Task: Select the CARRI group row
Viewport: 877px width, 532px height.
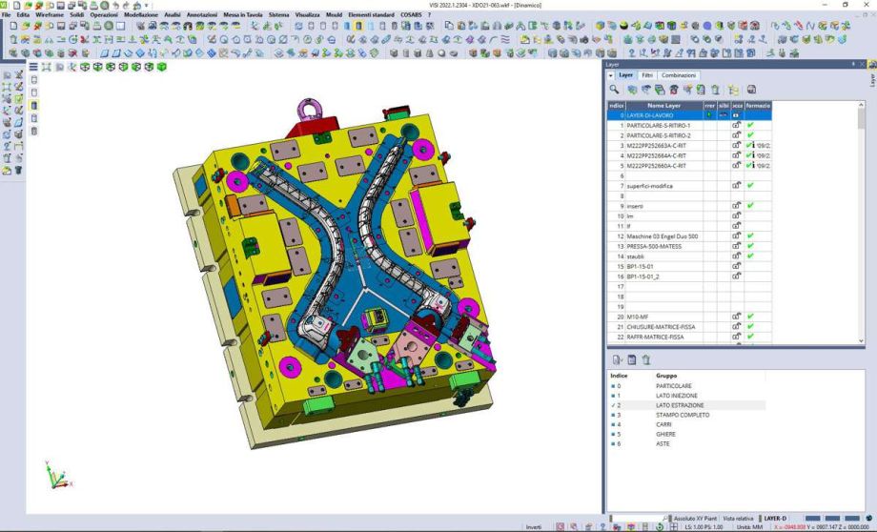Action: pyautogui.click(x=688, y=424)
